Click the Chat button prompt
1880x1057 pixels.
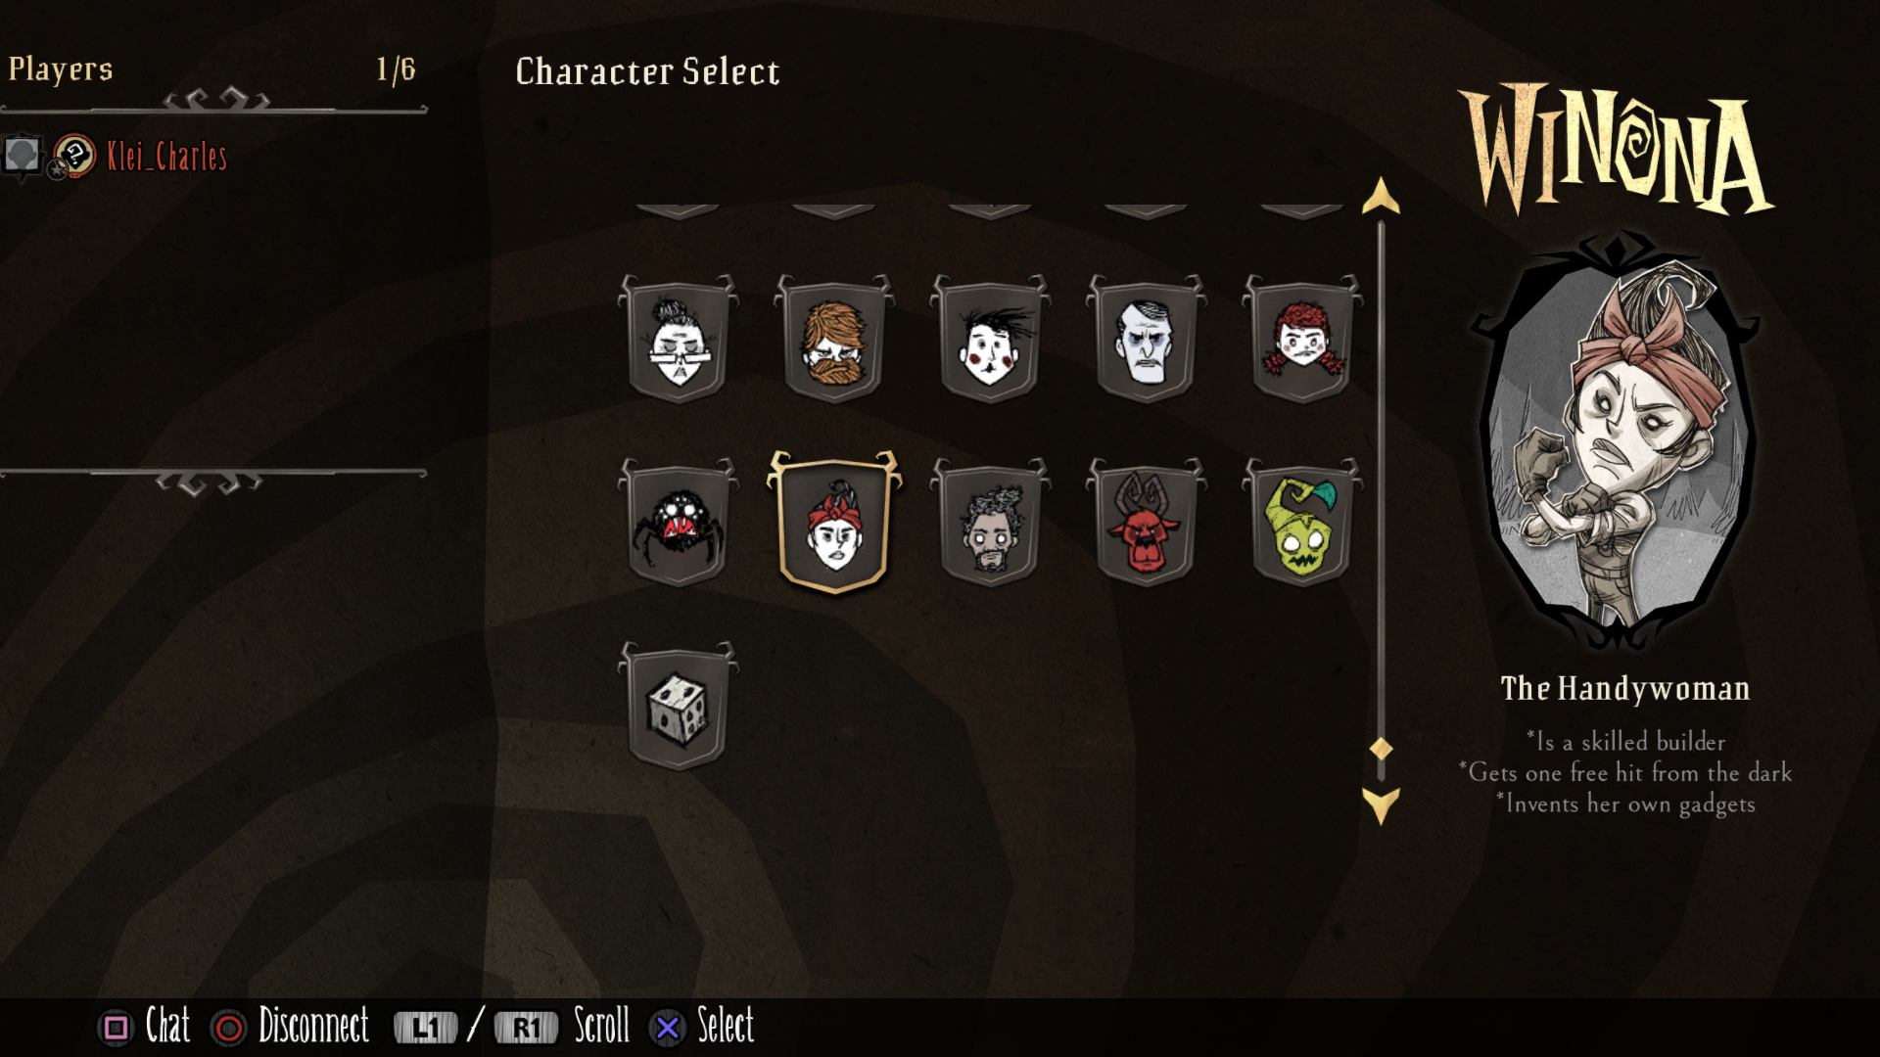tap(144, 1026)
